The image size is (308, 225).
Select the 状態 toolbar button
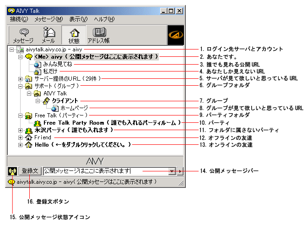click(74, 35)
